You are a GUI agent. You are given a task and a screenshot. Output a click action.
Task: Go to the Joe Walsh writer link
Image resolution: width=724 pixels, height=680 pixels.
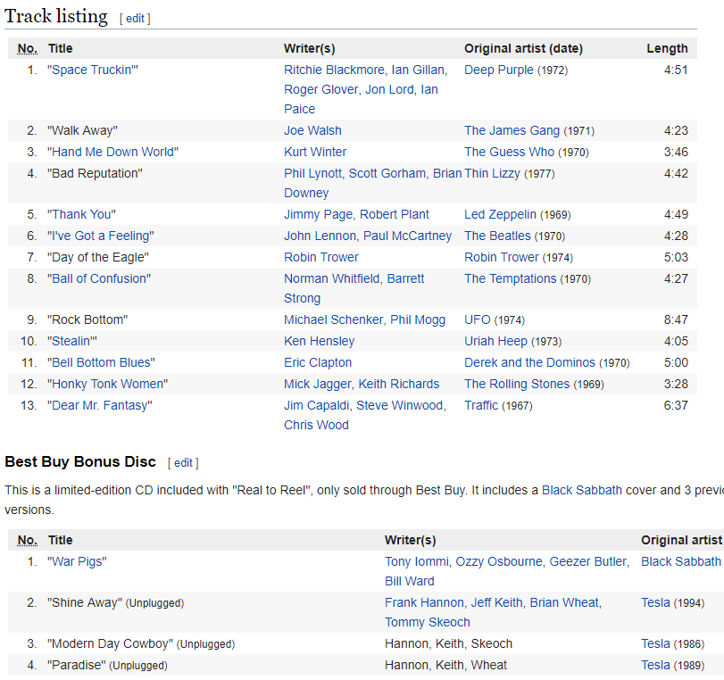(x=312, y=130)
